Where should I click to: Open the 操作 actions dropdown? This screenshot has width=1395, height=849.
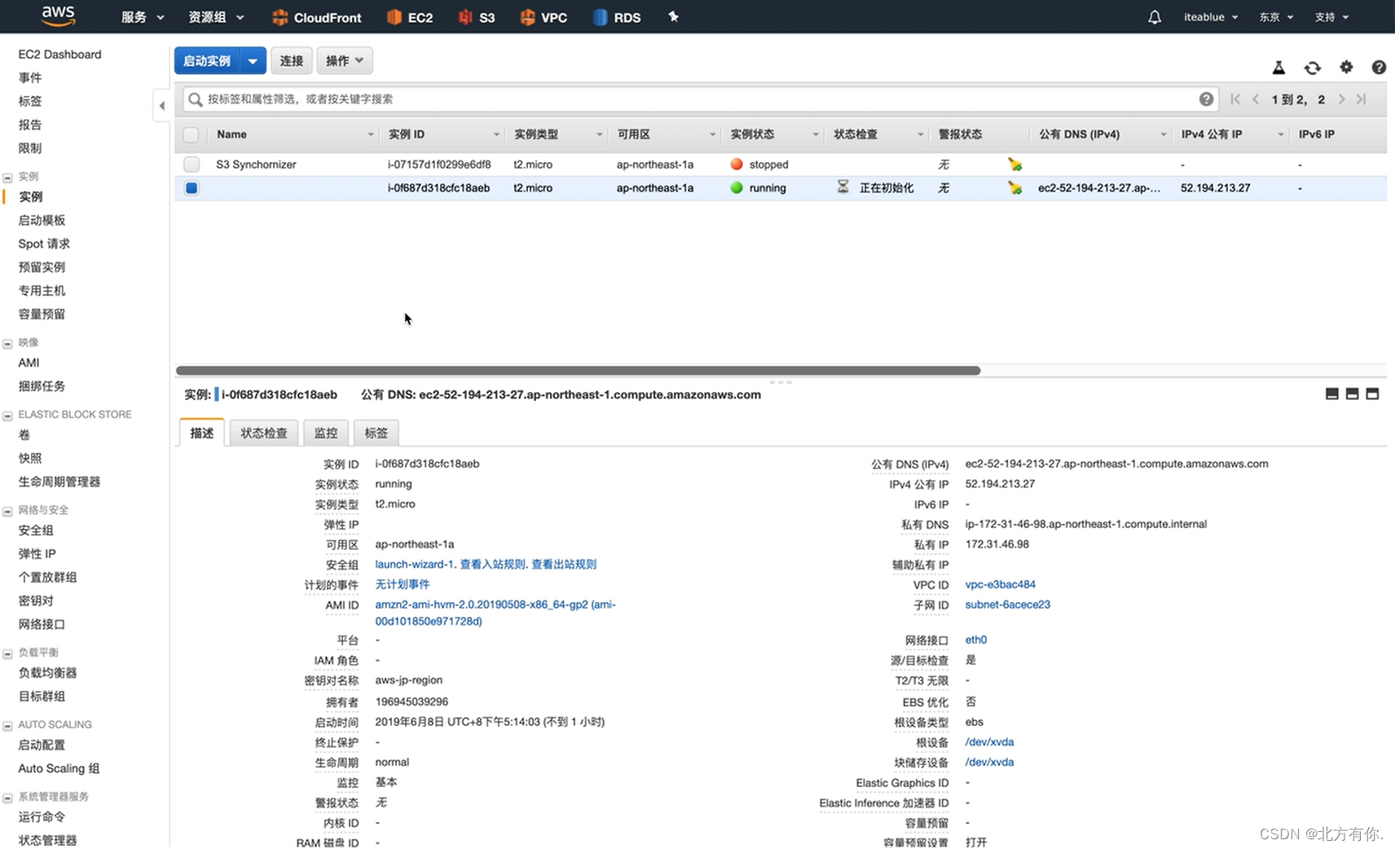(x=345, y=60)
